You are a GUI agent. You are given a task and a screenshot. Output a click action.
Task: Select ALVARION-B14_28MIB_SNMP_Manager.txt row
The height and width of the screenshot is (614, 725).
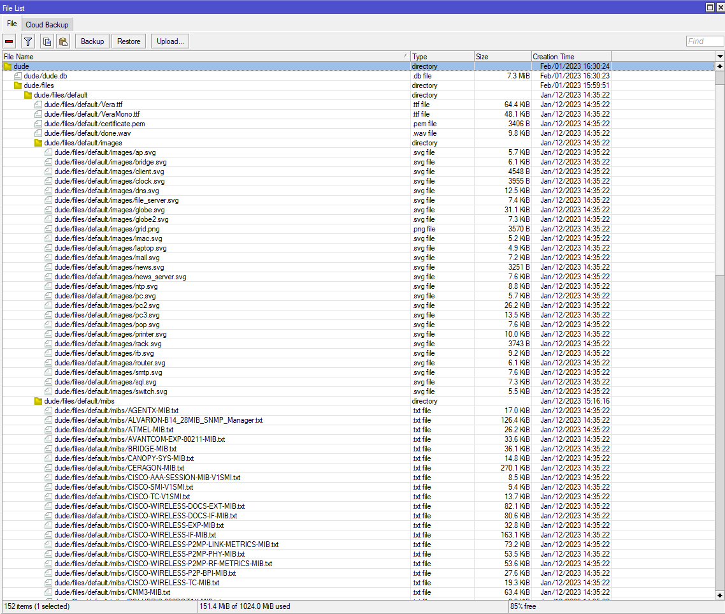[x=358, y=420]
